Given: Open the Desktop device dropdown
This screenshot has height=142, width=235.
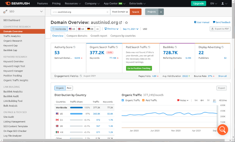Looking at the screenshot, I should pos(111,29).
